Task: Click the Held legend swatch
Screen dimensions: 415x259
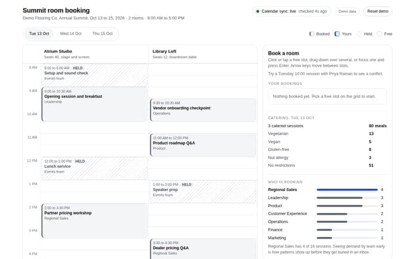Action: pos(359,34)
